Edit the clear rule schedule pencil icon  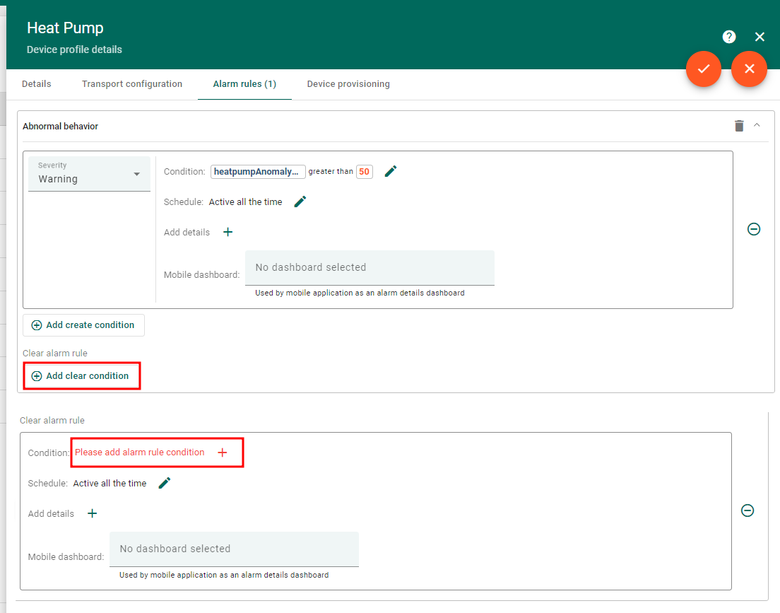pyautogui.click(x=165, y=483)
